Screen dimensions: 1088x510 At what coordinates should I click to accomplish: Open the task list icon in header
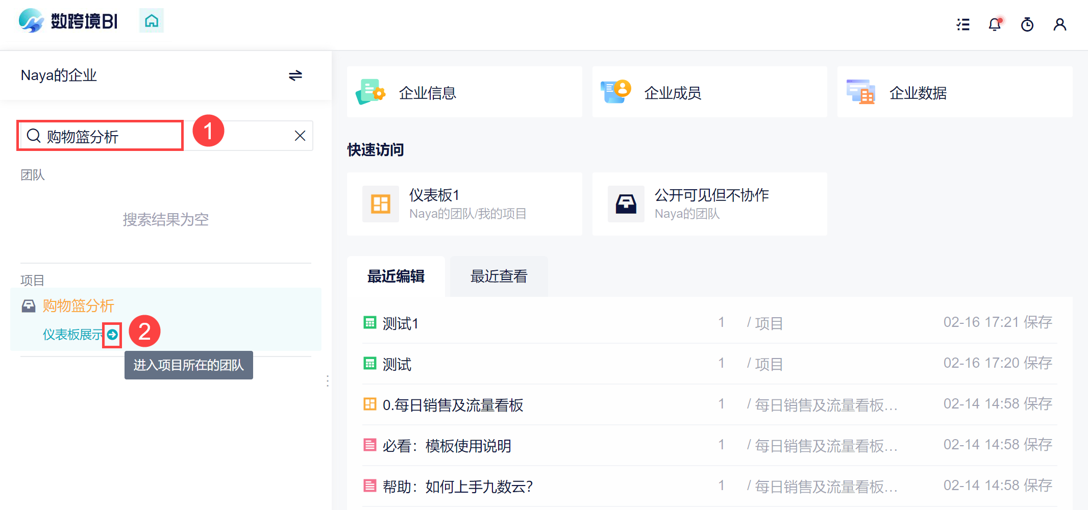tap(963, 24)
